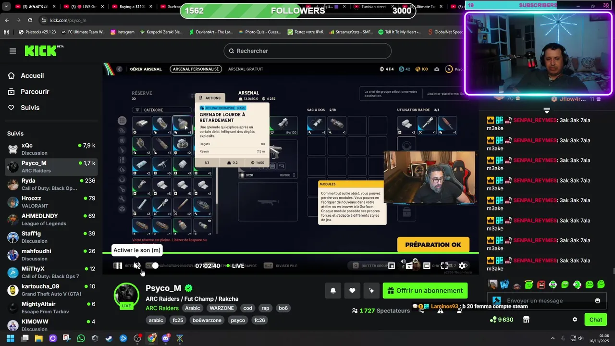
Task: Open Ryda's channel from followed list
Action: 51,185
